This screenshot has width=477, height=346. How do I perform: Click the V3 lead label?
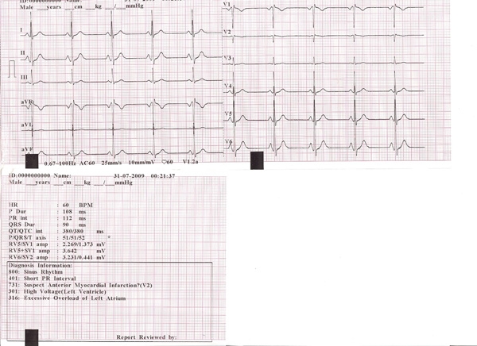tap(227, 58)
